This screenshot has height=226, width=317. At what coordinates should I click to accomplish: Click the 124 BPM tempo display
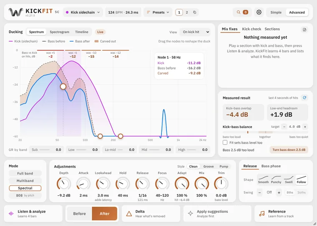(123, 12)
